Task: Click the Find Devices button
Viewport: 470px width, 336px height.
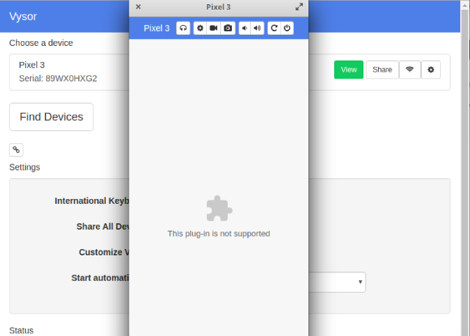Action: point(52,117)
